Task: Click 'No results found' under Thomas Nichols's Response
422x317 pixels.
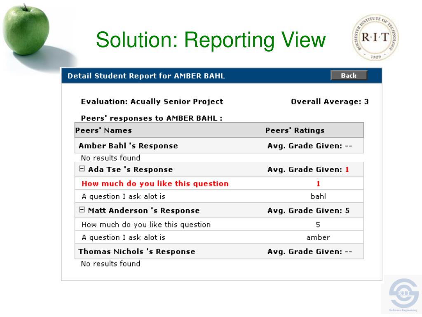Action: [x=110, y=264]
